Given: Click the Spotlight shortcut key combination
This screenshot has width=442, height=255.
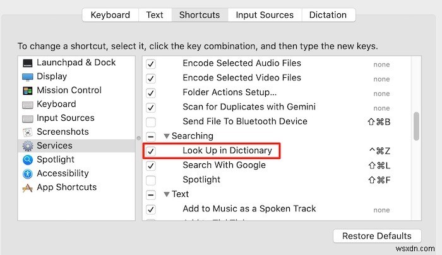Looking at the screenshot, I should pos(381,180).
